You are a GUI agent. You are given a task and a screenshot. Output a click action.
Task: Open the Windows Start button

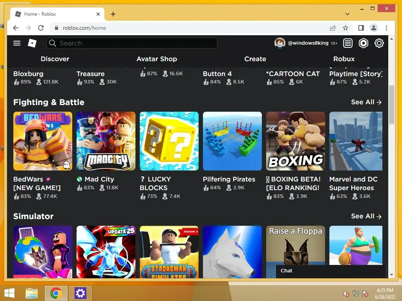pos(9,293)
